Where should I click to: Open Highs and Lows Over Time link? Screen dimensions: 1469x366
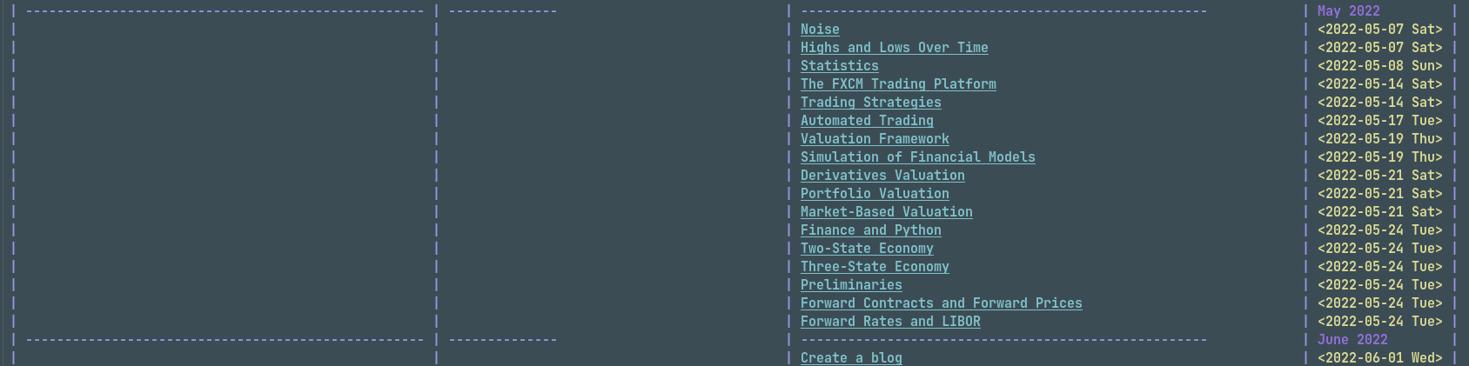(x=894, y=48)
